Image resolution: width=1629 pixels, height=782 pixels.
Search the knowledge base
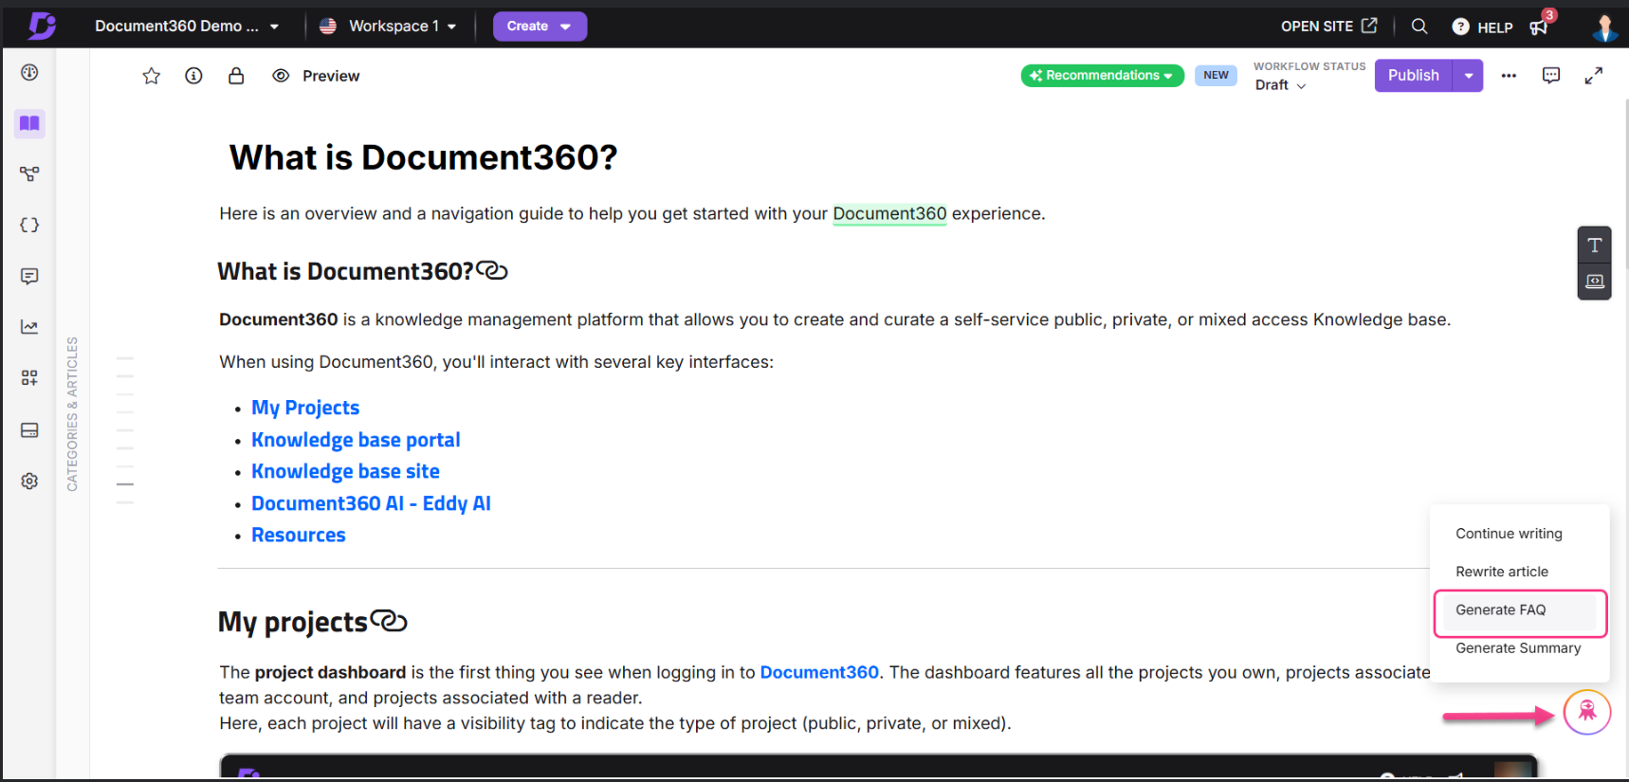[x=1419, y=27]
